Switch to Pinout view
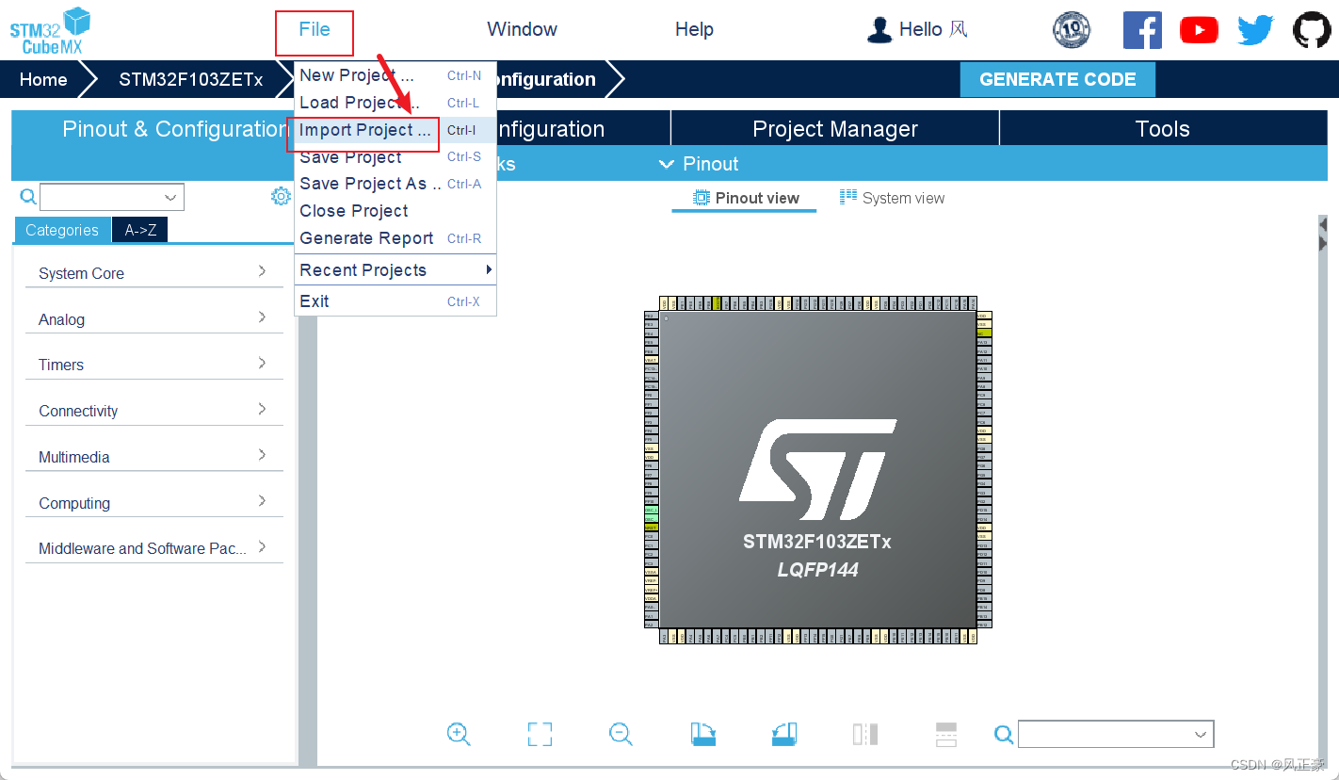 tap(744, 198)
